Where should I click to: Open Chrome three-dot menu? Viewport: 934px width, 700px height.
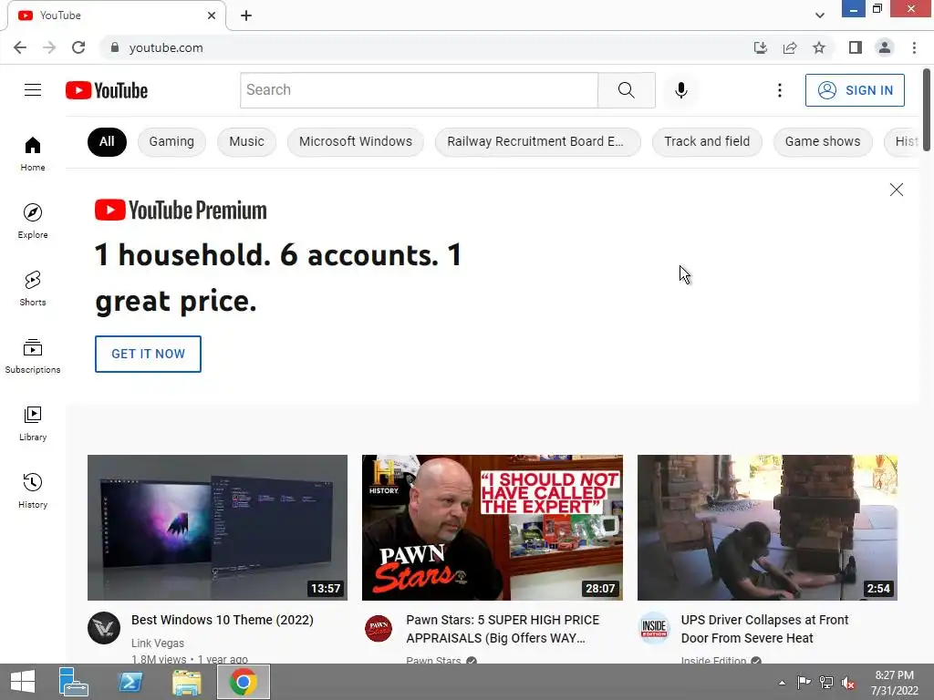[x=914, y=47]
